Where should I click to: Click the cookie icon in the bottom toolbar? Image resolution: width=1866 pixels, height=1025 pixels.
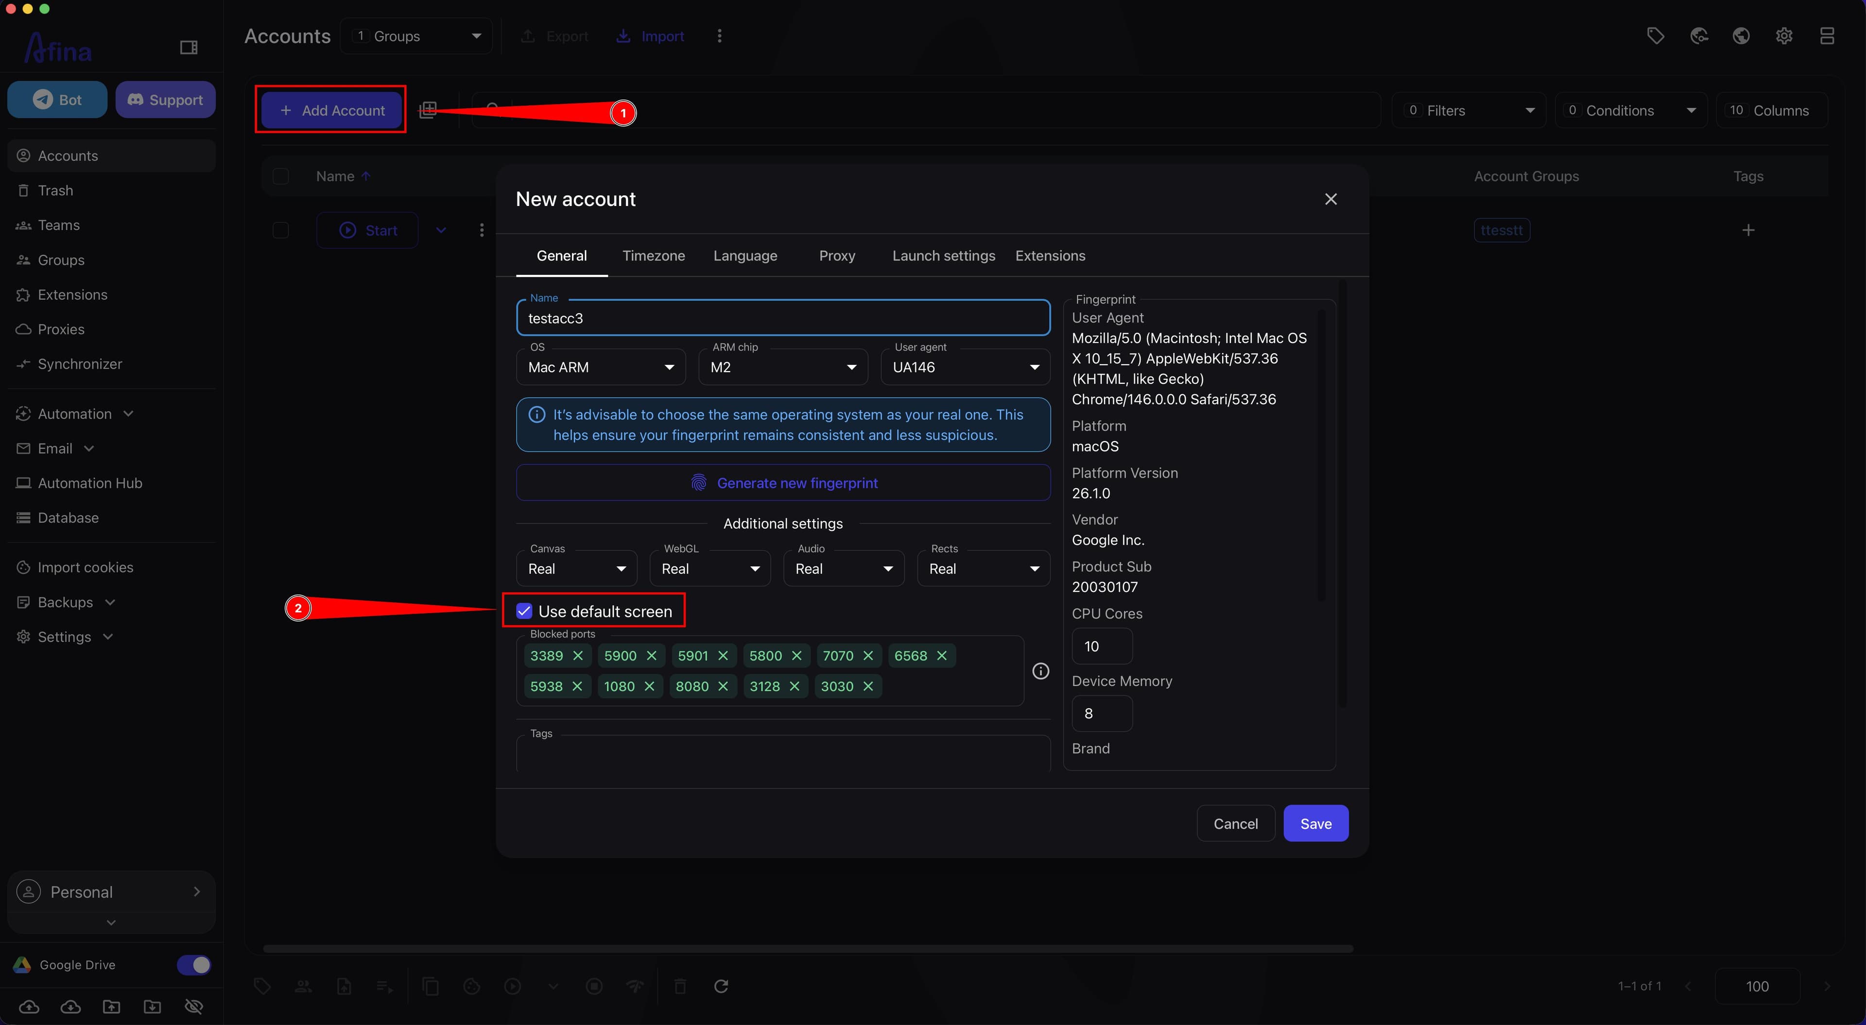point(471,986)
